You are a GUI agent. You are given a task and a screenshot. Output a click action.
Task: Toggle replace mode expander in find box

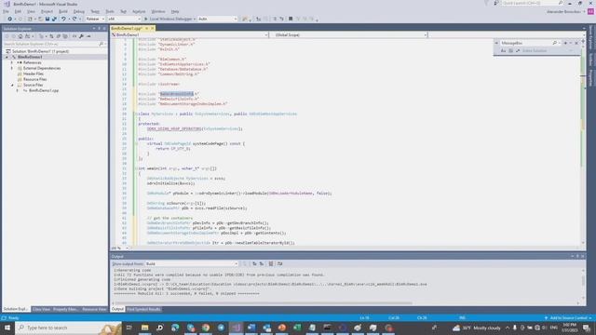(x=496, y=44)
